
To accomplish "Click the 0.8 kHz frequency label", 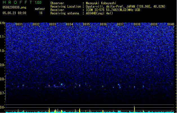I will (3, 79).
